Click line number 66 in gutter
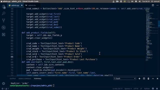Image resolution: width=160 pixels, height=90 pixels. pos(12,57)
